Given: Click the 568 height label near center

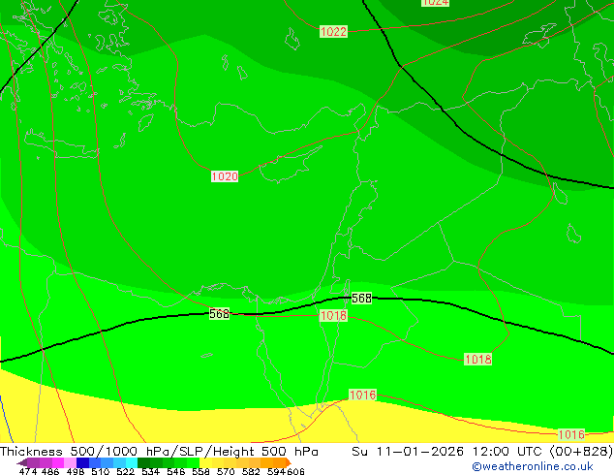Looking at the screenshot, I should coord(361,299).
